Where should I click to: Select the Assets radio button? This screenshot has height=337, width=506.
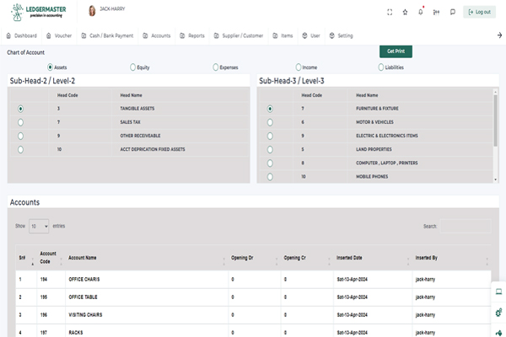50,67
